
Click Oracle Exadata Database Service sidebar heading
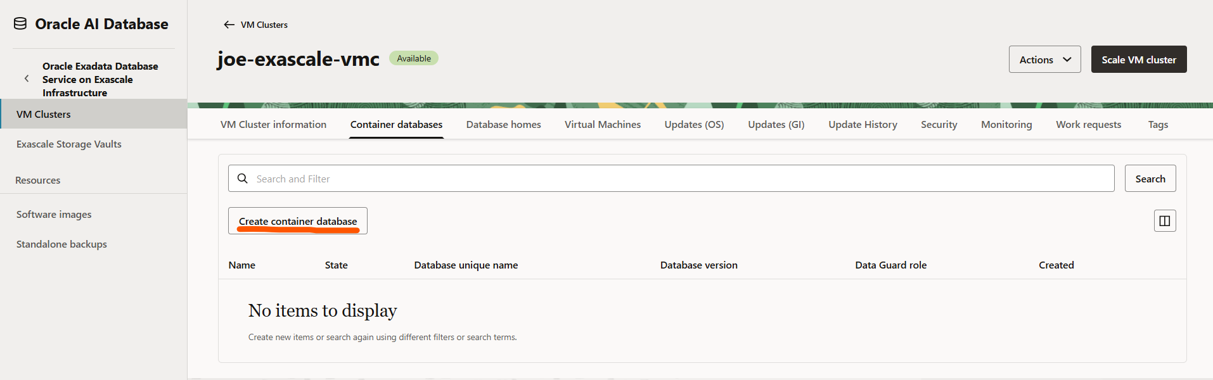click(x=100, y=79)
